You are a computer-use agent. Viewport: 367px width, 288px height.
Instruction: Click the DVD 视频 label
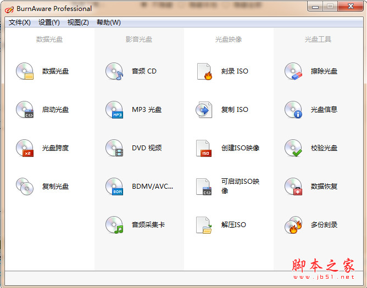(x=147, y=148)
